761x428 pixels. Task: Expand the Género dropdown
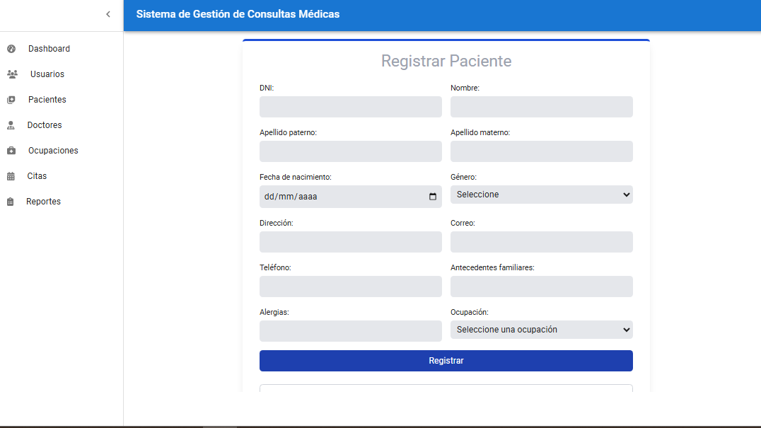pos(541,195)
